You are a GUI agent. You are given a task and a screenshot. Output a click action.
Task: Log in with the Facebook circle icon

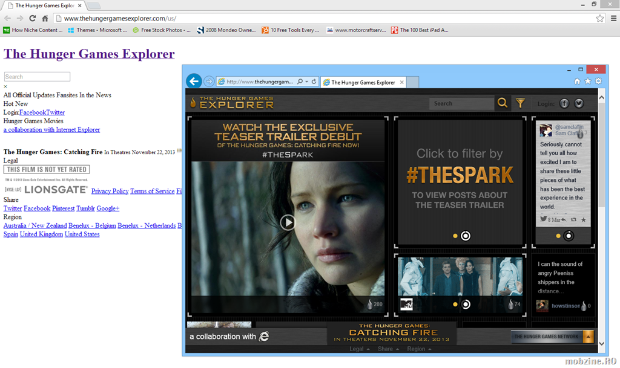[564, 103]
